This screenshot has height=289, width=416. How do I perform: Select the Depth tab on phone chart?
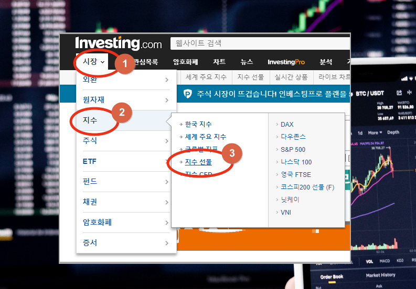pos(393,132)
